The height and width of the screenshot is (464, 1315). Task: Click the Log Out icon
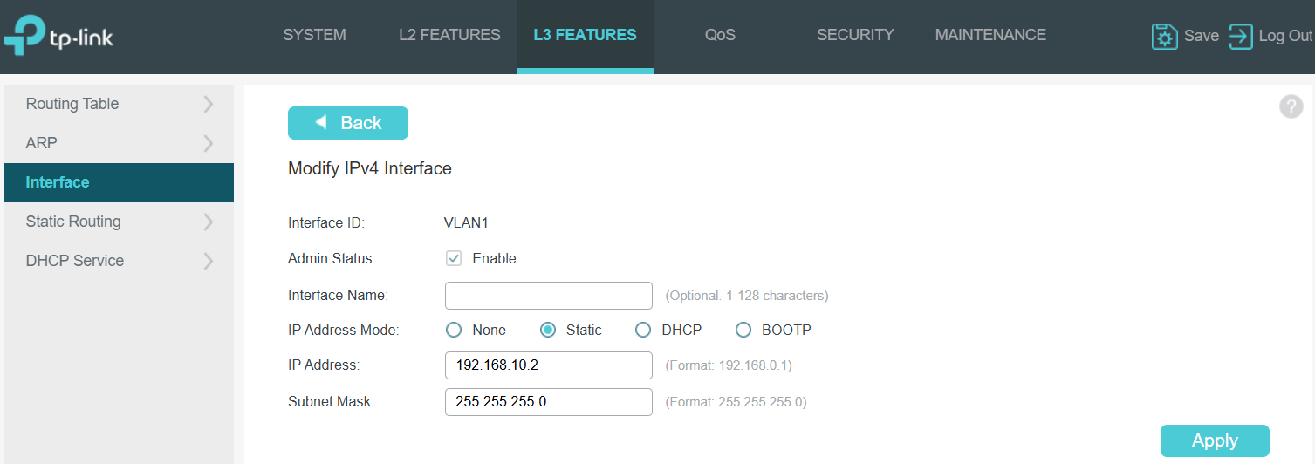point(1240,36)
